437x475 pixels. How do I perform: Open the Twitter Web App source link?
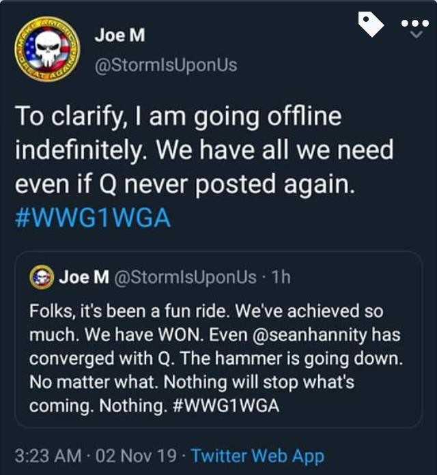(257, 455)
